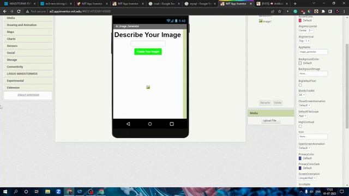
Task: Open Zoom app from the taskbar
Action: pos(58,192)
